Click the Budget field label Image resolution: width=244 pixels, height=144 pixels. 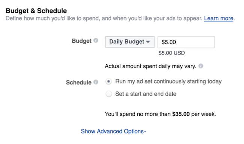click(81, 41)
